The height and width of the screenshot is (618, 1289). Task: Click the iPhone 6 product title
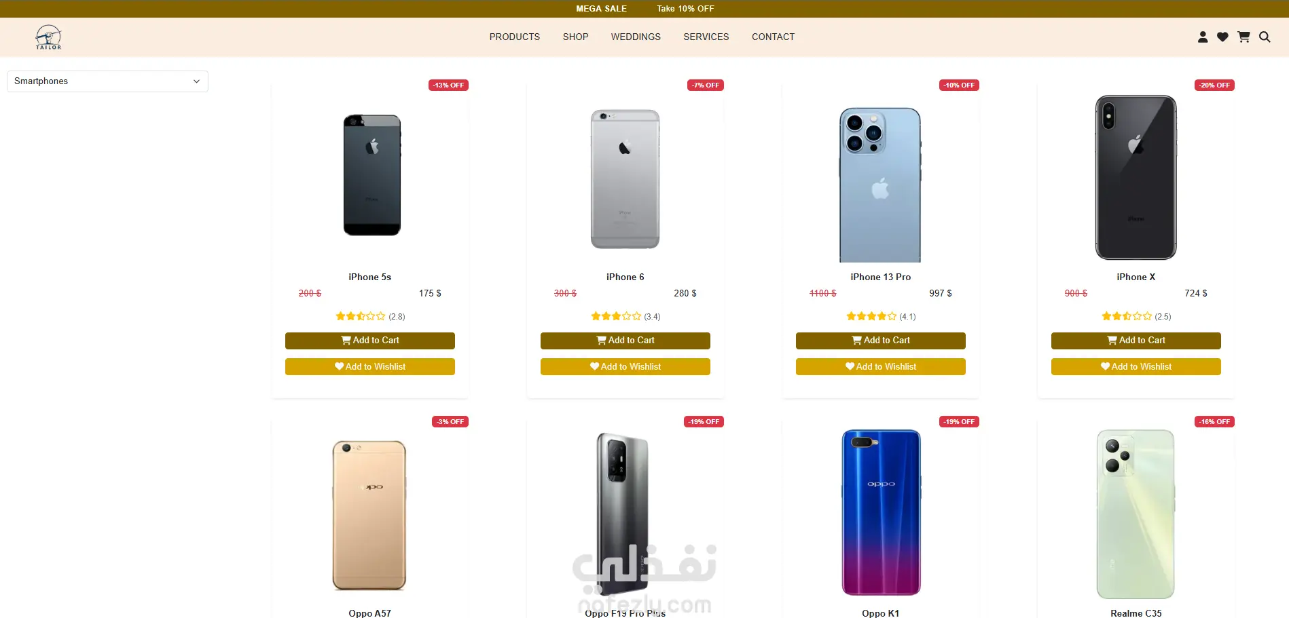coord(625,277)
